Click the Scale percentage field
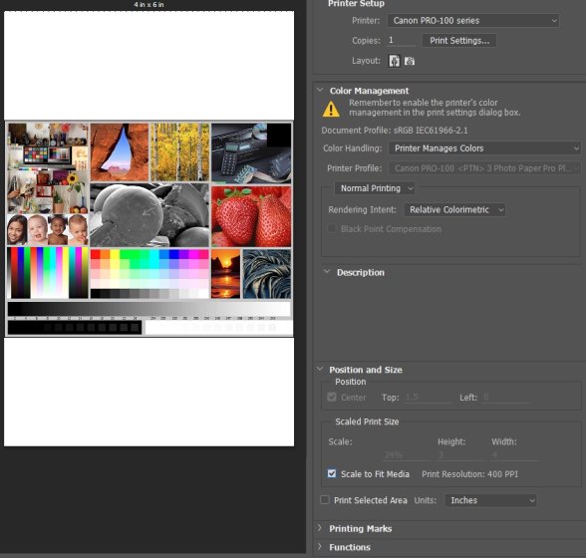This screenshot has width=586, height=558. 407,454
